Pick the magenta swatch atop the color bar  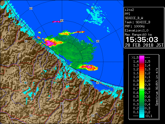click(142, 58)
